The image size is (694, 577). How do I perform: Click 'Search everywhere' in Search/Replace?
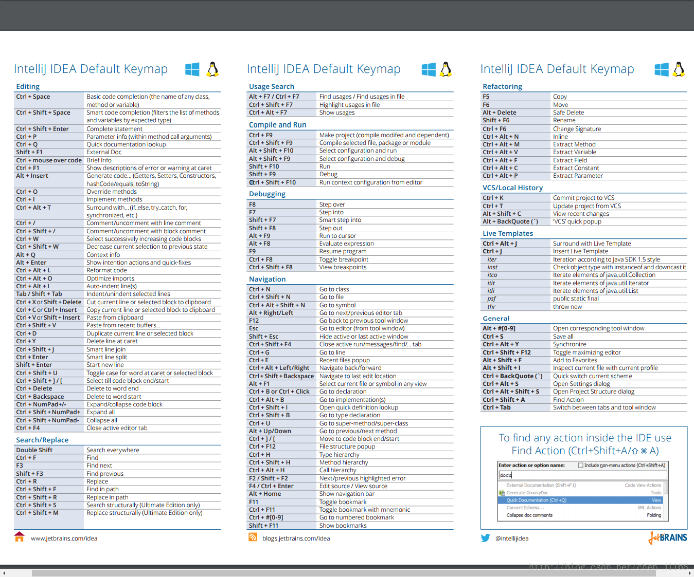[x=113, y=450]
